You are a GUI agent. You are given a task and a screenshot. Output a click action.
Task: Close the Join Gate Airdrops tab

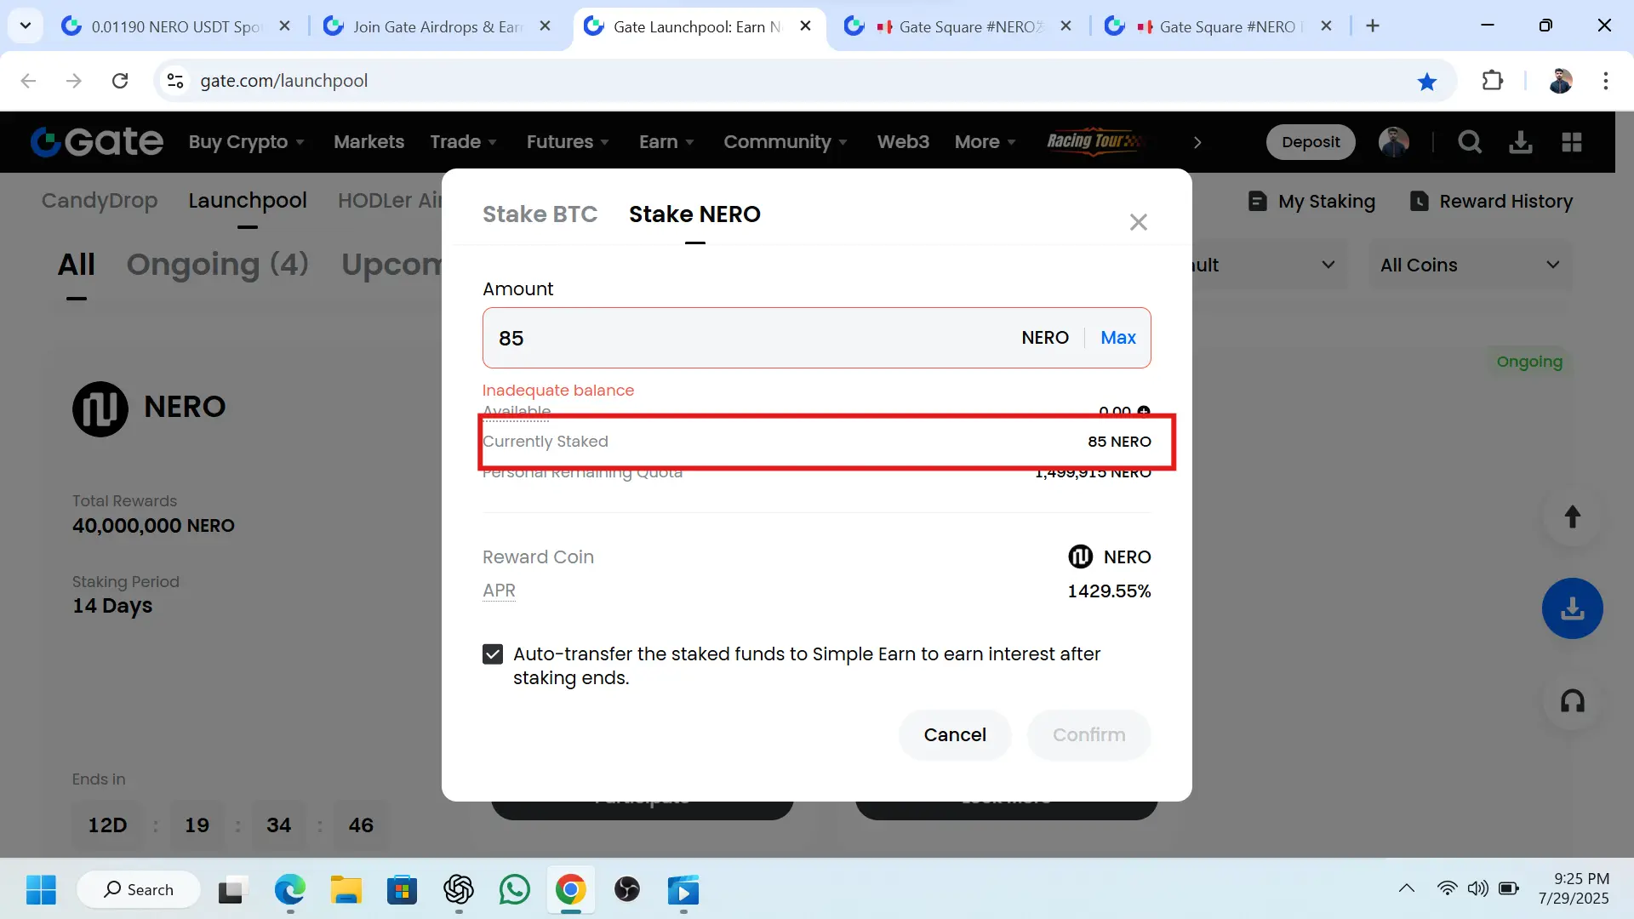(546, 26)
